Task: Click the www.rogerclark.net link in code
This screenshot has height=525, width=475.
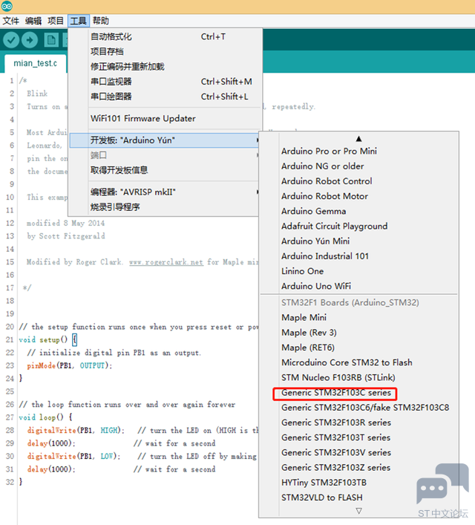Action: click(166, 262)
